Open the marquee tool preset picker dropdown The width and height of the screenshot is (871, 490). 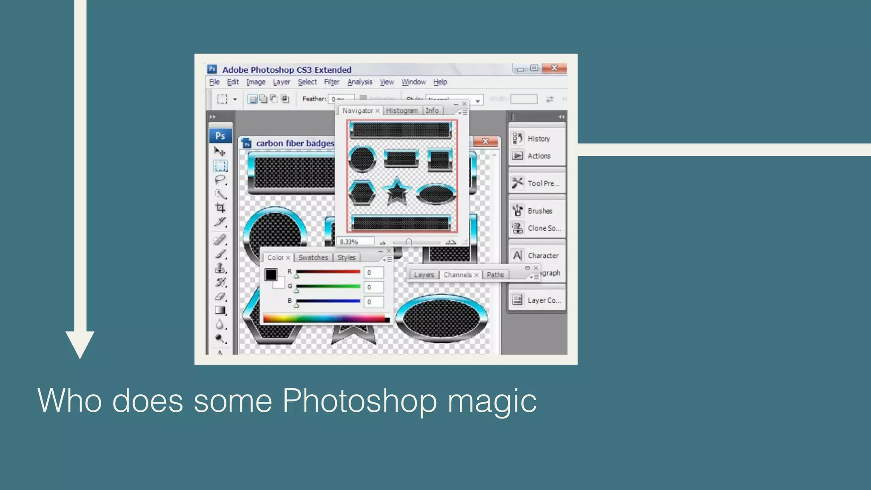235,100
